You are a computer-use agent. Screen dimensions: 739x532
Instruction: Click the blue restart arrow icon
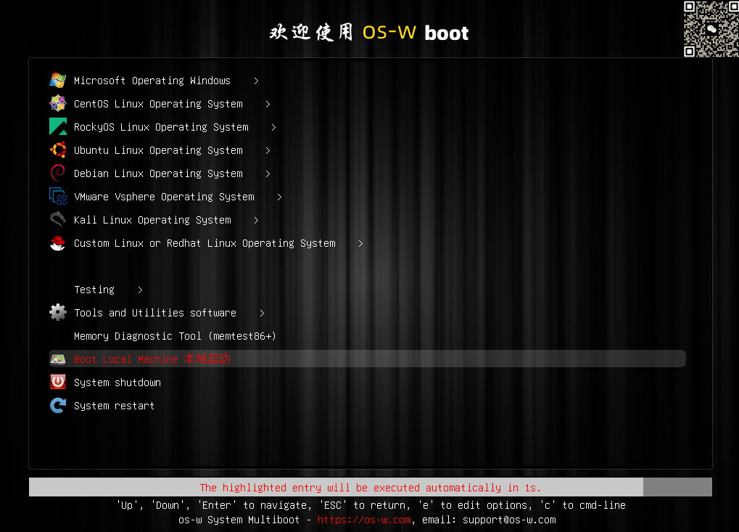pos(58,405)
